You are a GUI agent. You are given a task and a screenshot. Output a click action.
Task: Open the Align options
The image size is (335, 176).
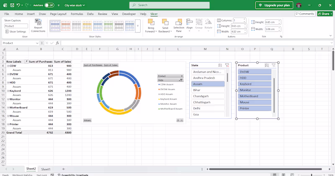[189, 25]
